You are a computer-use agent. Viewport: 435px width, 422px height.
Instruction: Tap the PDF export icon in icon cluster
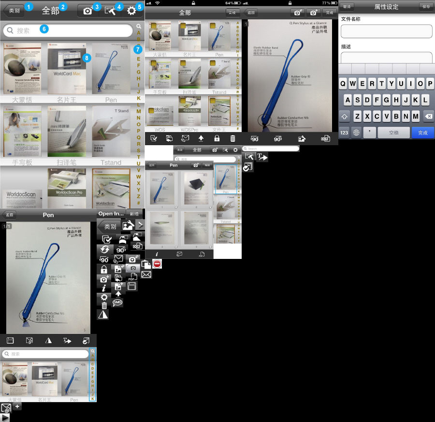tap(131, 276)
